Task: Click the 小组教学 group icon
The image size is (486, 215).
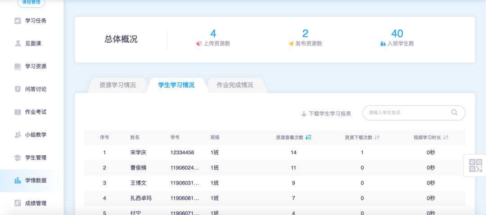Action: (x=18, y=134)
